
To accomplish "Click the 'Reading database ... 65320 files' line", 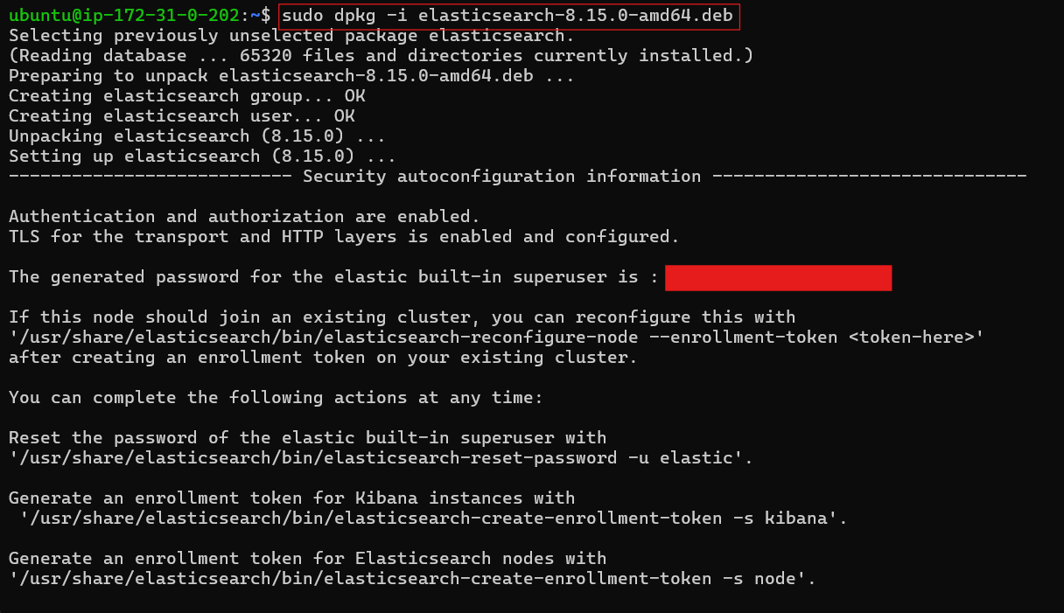I will coord(381,55).
